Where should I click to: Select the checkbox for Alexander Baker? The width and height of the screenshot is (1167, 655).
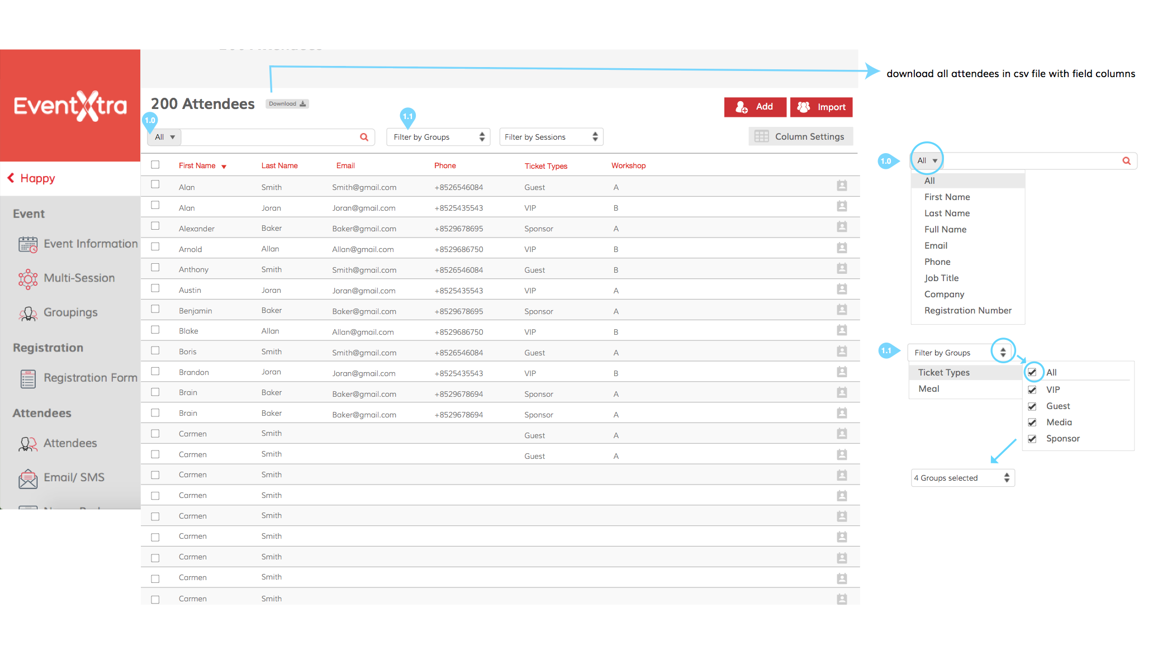155,226
